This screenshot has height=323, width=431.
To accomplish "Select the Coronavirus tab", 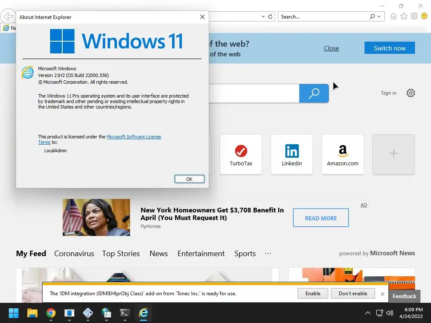I will coord(74,254).
